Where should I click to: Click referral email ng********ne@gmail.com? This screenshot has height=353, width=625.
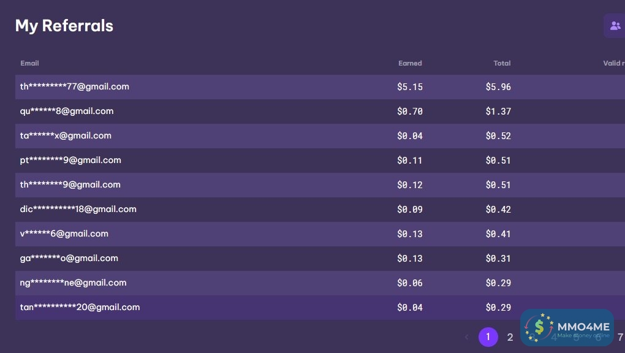tap(74, 283)
